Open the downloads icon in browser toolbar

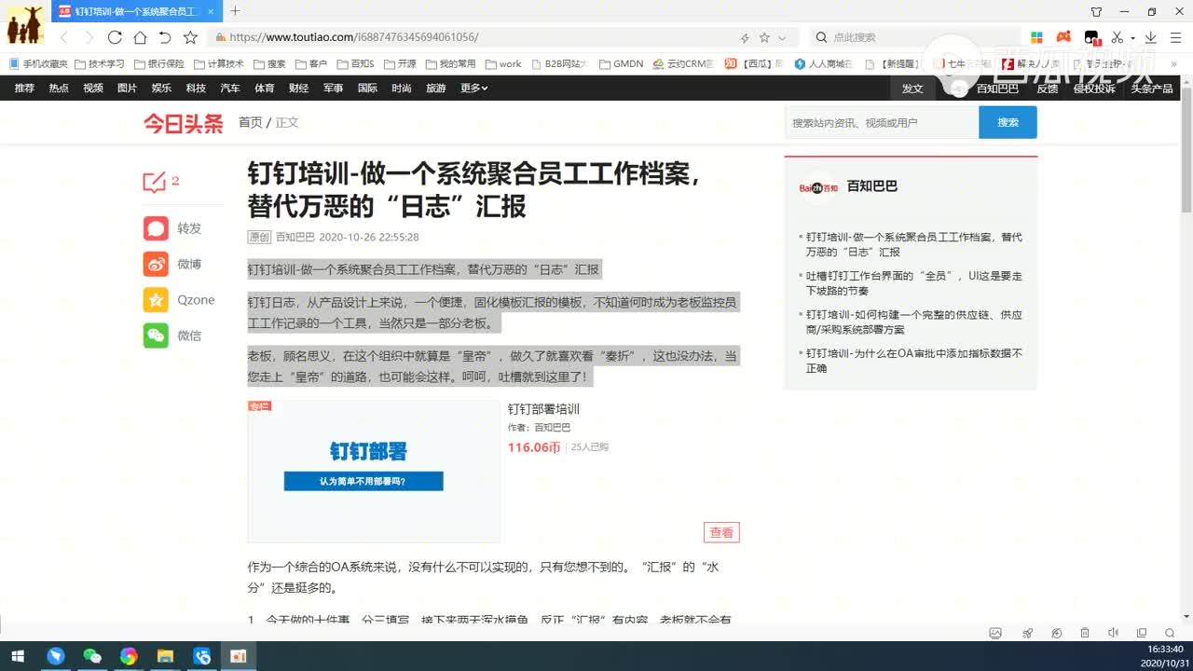click(x=1150, y=37)
